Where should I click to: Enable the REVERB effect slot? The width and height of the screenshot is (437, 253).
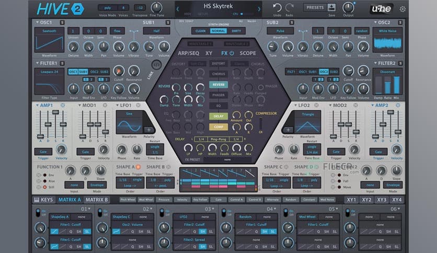coord(218,85)
